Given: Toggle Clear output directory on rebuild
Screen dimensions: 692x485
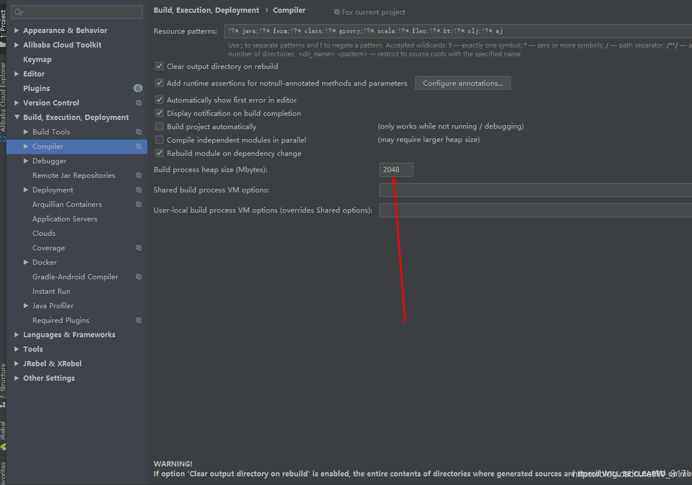Looking at the screenshot, I should 159,66.
